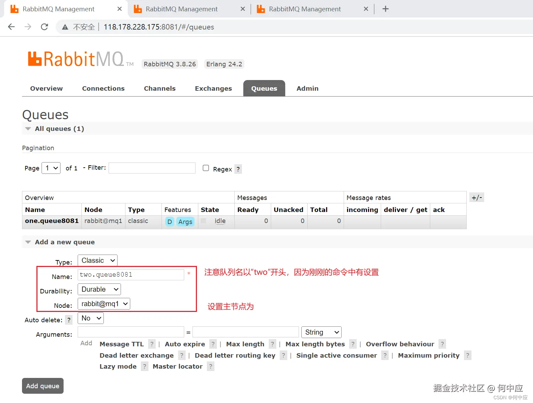Image resolution: width=533 pixels, height=403 pixels.
Task: Add the Overflow behaviour argument
Action: [400, 344]
